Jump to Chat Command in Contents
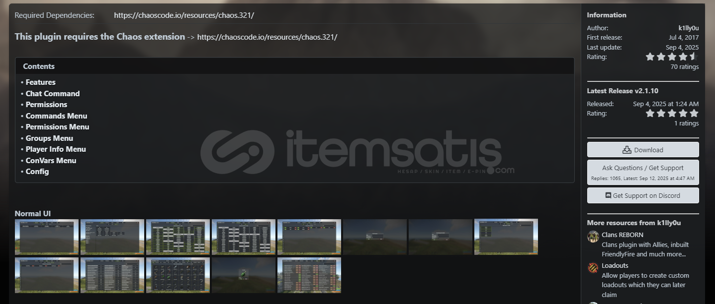Viewport: 715px width, 304px height. tap(53, 94)
